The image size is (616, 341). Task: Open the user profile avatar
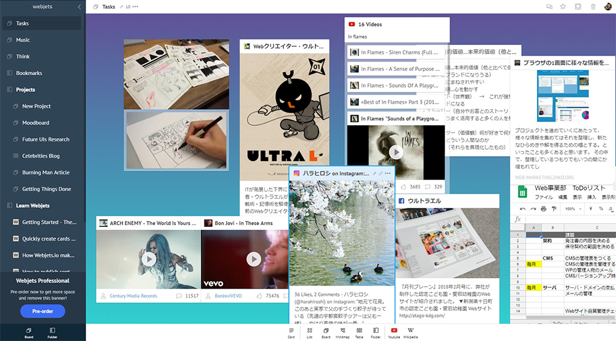tap(608, 7)
